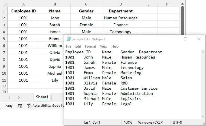Select the Sheet1 tab in Excel
Screen dimensions: 206x126
point(42,97)
